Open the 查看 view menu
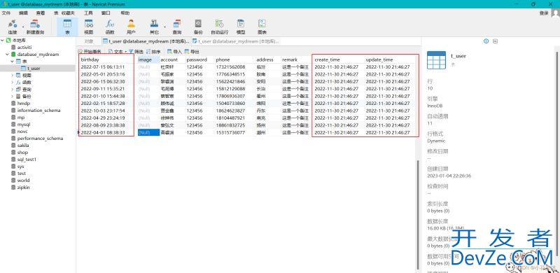Viewport: 560px width, 273px height. pyautogui.click(x=41, y=13)
